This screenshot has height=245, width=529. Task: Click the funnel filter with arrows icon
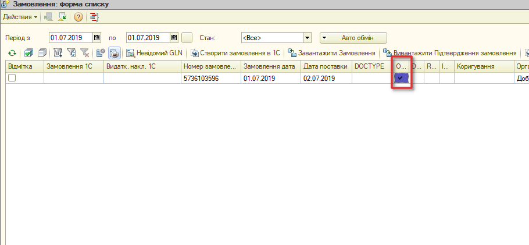58,53
